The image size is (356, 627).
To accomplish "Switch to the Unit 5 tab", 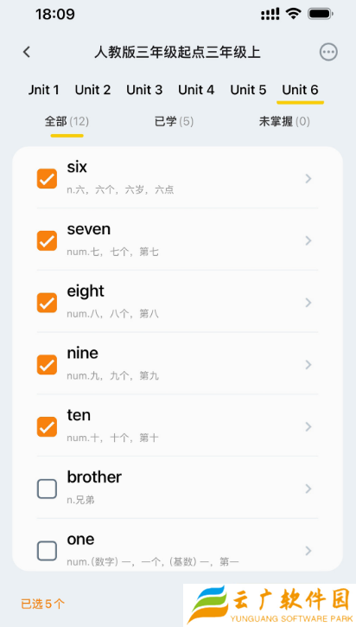I will pyautogui.click(x=248, y=90).
